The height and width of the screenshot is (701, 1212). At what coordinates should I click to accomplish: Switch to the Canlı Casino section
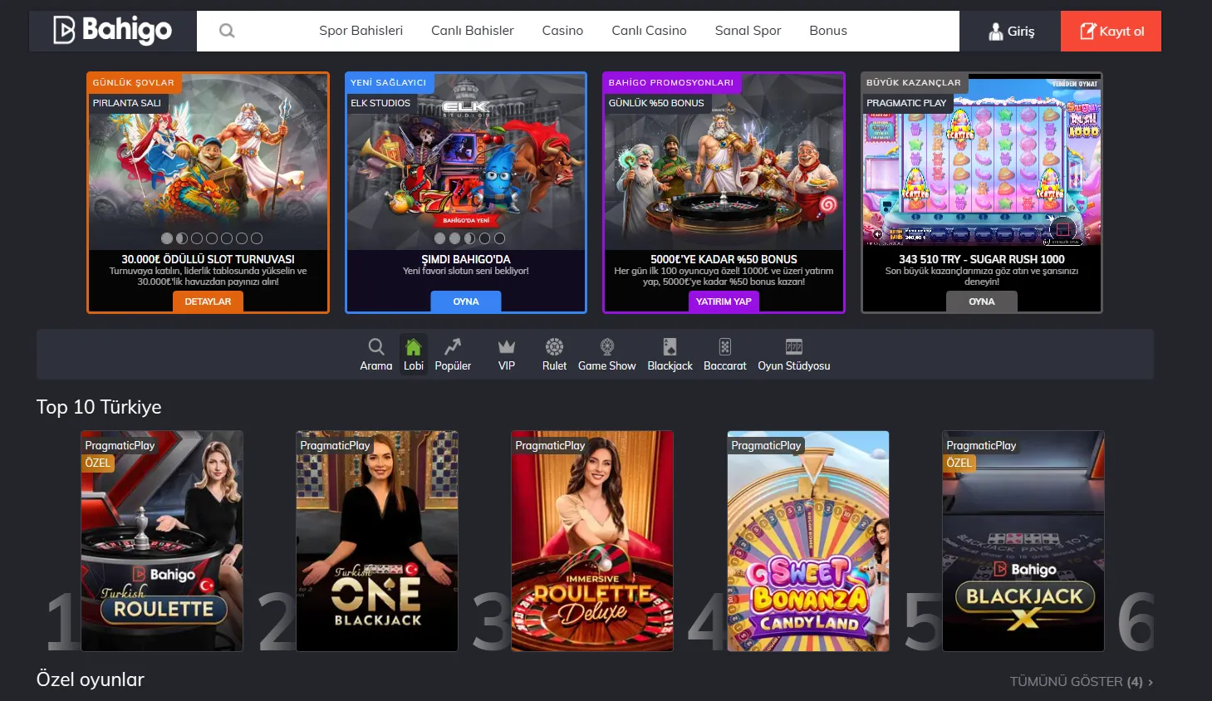point(649,30)
